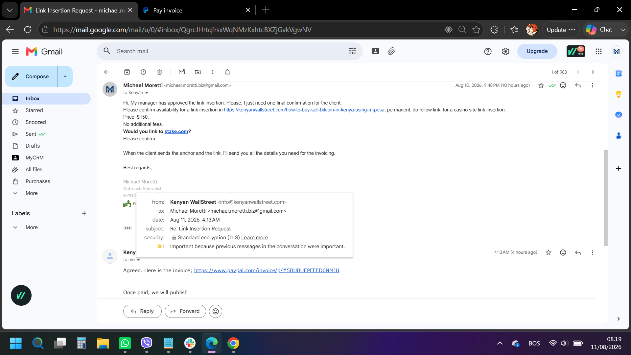Expand recipient details for 'to Kenyan'

pyautogui.click(x=147, y=93)
